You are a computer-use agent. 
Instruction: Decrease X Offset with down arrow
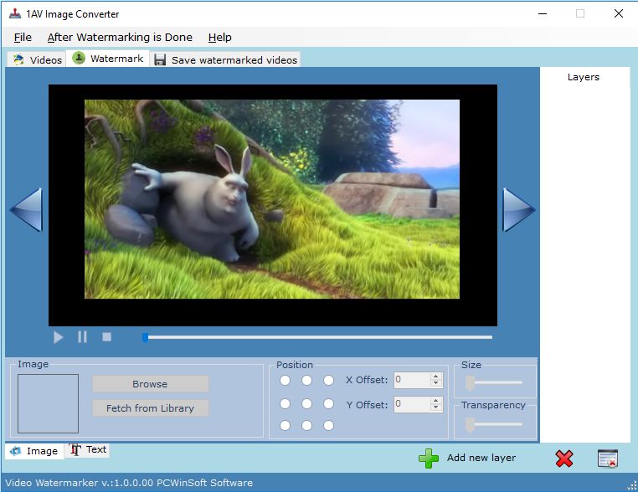[x=435, y=383]
